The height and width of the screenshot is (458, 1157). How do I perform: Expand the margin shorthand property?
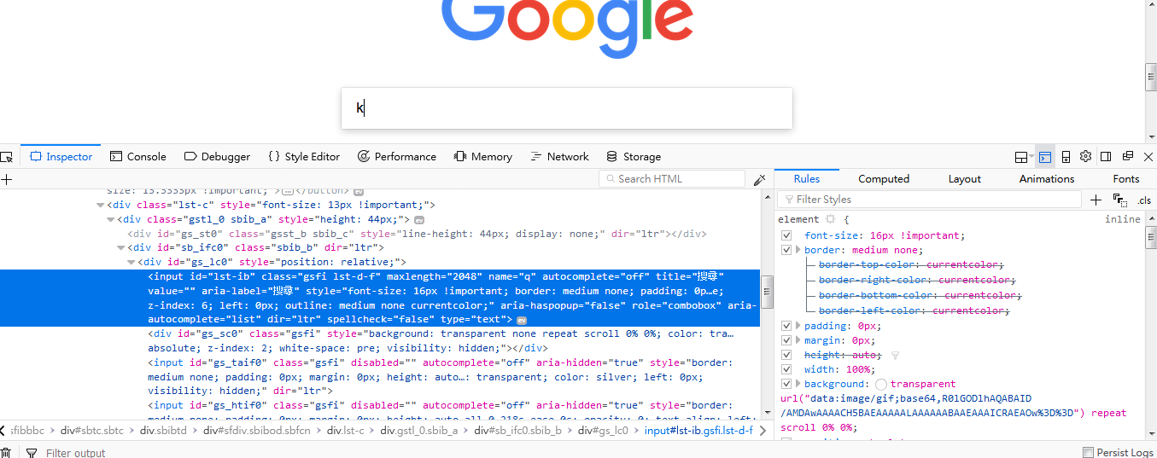tap(798, 340)
